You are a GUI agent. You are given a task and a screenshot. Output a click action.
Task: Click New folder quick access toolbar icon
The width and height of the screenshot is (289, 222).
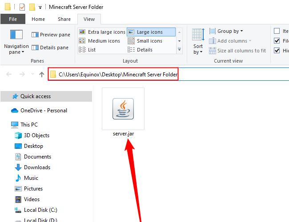[32, 7]
